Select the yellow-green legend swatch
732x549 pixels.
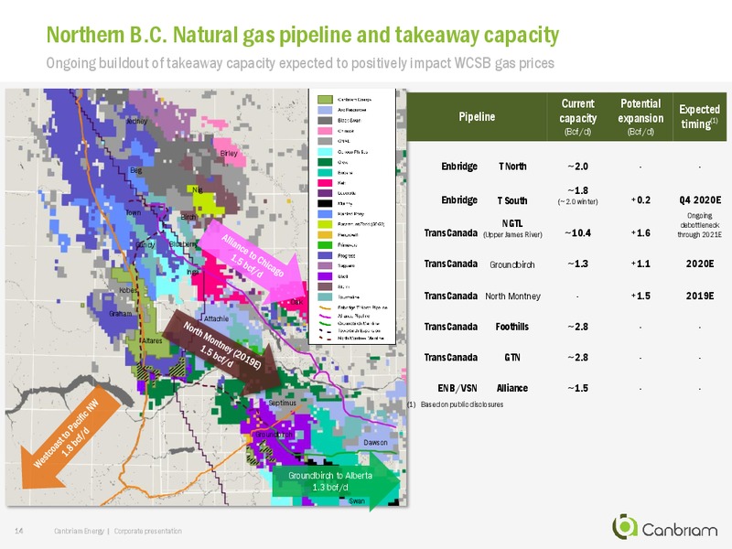[325, 224]
